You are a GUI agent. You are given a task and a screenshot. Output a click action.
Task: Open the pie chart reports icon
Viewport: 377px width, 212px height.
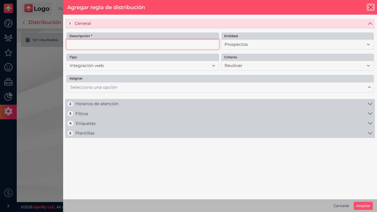(x=8, y=97)
